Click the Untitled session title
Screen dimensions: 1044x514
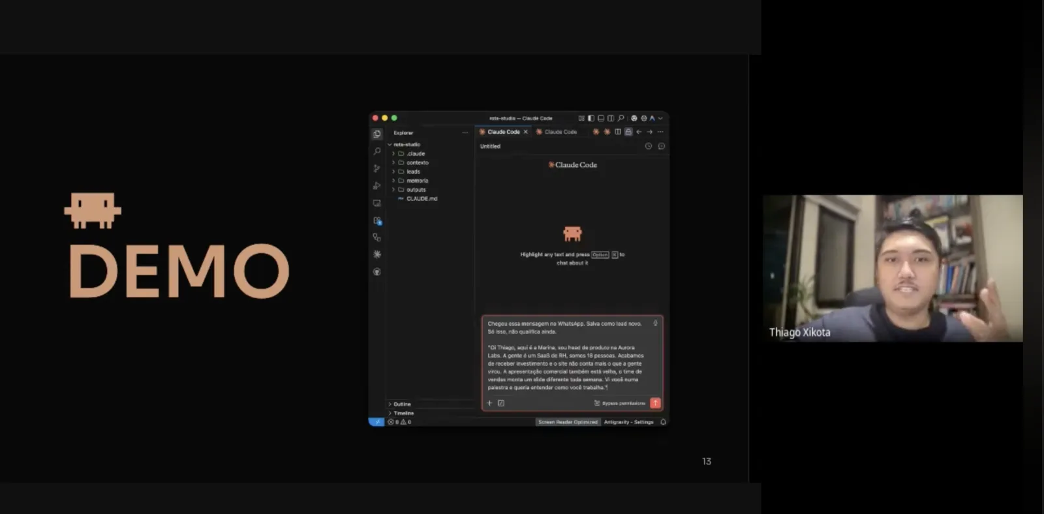pyautogui.click(x=490, y=146)
